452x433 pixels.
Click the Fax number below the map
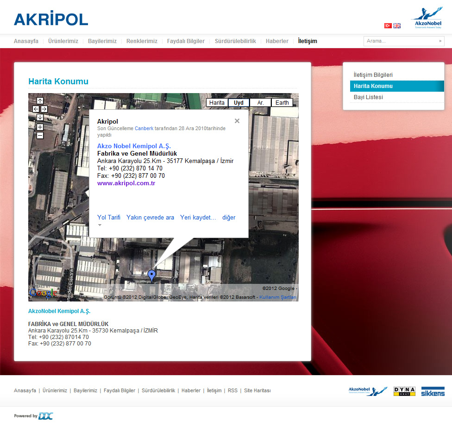point(60,343)
